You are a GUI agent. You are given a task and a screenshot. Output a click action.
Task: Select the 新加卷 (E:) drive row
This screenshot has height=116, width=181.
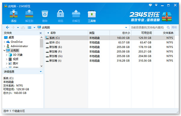(110, 47)
